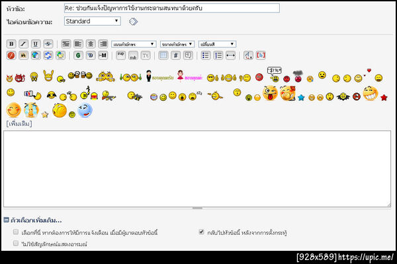Insert code with hash button
The image size is (397, 264).
point(176,55)
